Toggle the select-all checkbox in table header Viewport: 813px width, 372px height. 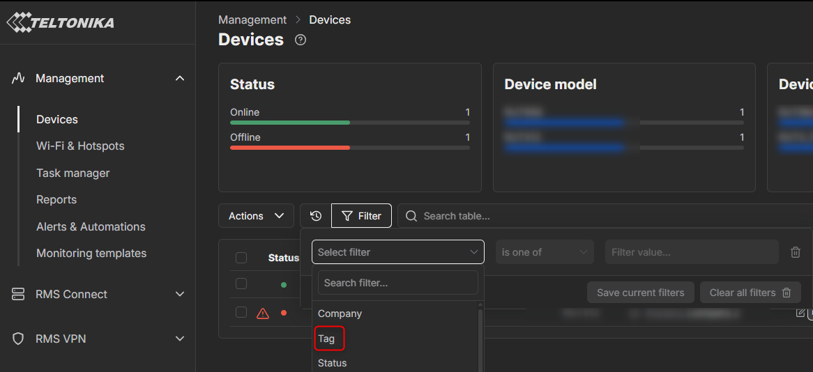(x=241, y=258)
